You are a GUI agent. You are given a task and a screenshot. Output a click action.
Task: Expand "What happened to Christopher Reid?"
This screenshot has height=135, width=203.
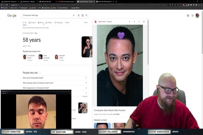point(55,88)
